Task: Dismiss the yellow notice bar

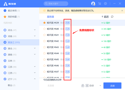Action: pyautogui.click(x=122, y=10)
